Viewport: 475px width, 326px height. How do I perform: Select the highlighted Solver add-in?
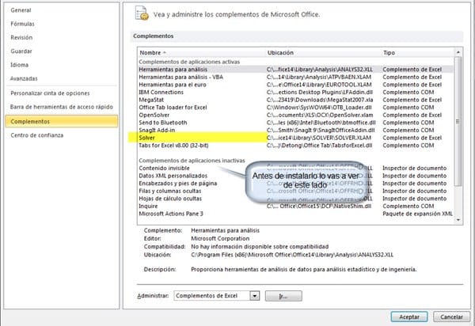(295, 138)
